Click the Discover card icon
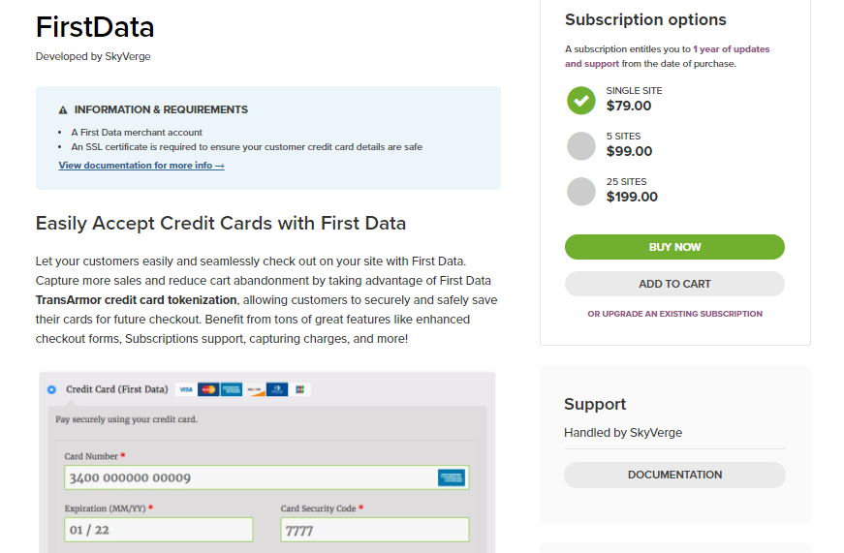The width and height of the screenshot is (844, 553). tap(255, 389)
